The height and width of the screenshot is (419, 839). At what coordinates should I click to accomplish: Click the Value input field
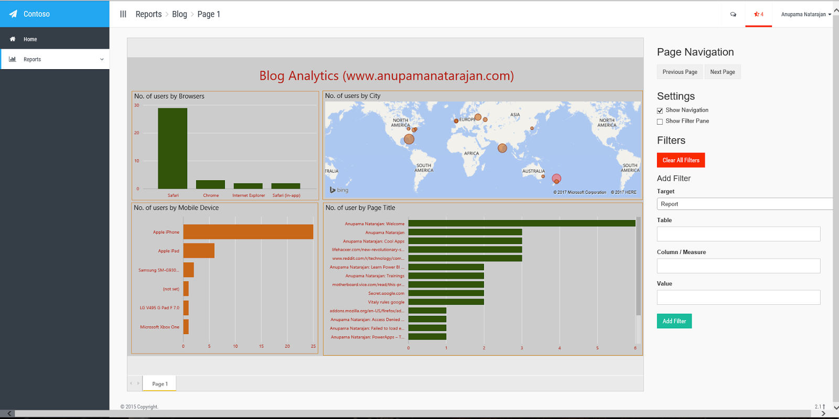click(738, 297)
